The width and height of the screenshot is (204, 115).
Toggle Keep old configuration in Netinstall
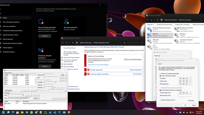pos(38,80)
